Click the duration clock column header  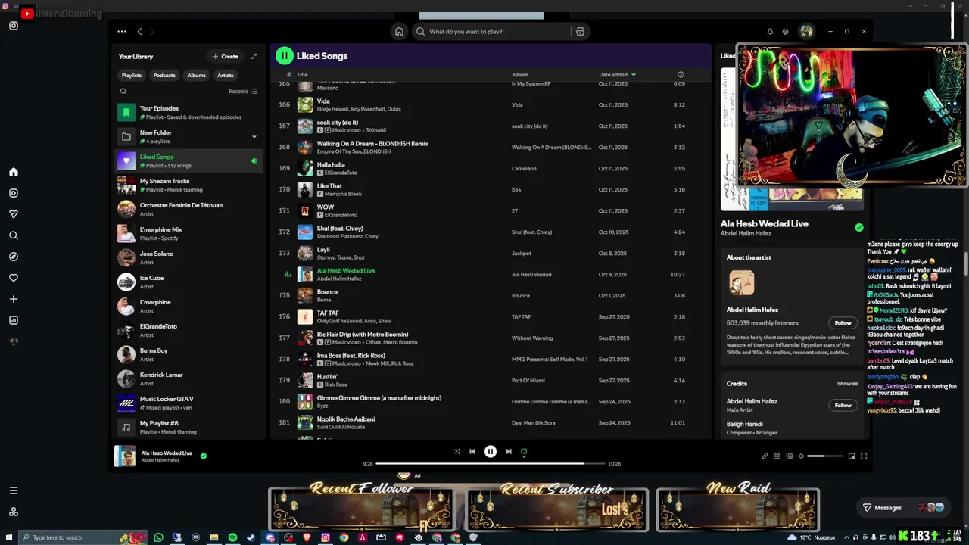tap(681, 75)
